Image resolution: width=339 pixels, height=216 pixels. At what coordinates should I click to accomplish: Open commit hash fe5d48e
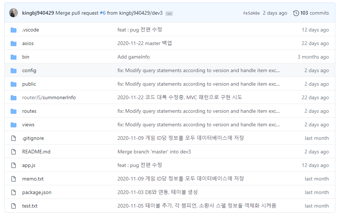point(252,13)
